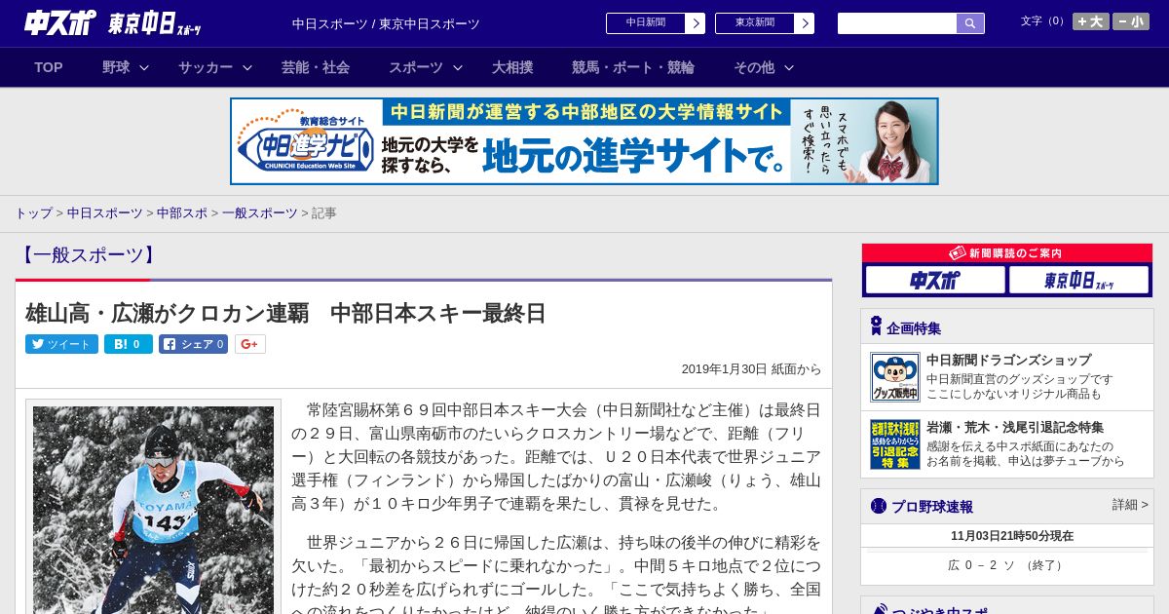
Task: Open the その他 navigation menu
Action: point(754,67)
